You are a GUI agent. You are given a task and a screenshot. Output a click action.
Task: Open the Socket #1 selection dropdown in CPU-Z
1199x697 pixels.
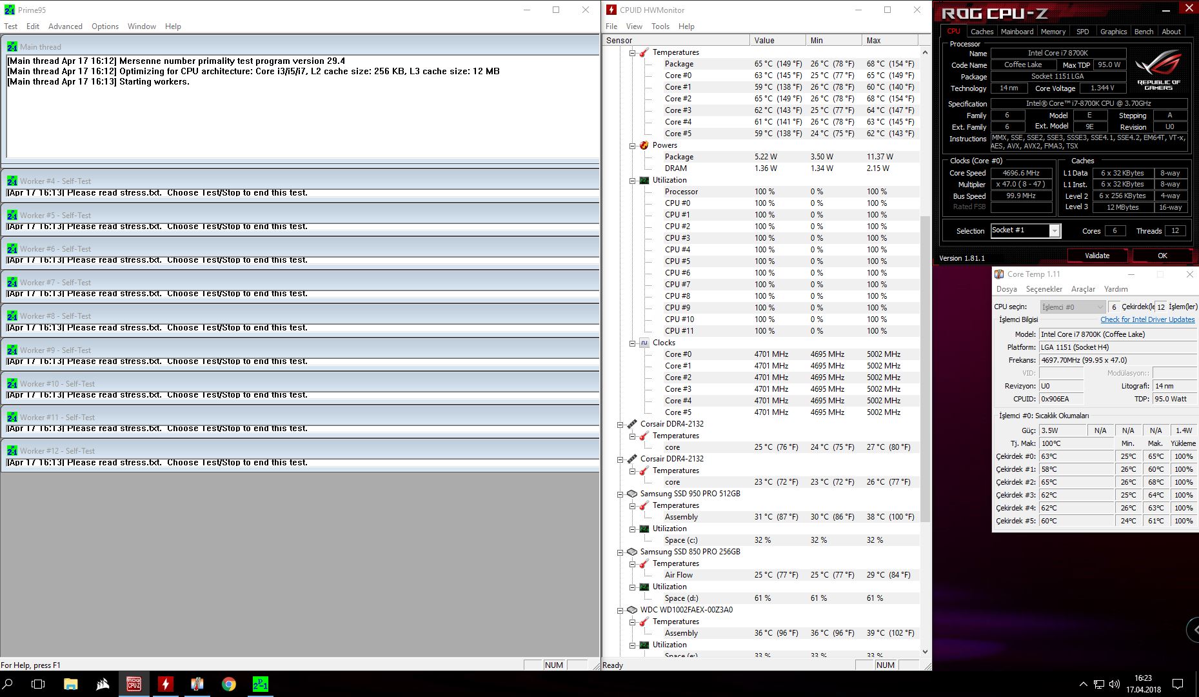[1055, 230]
